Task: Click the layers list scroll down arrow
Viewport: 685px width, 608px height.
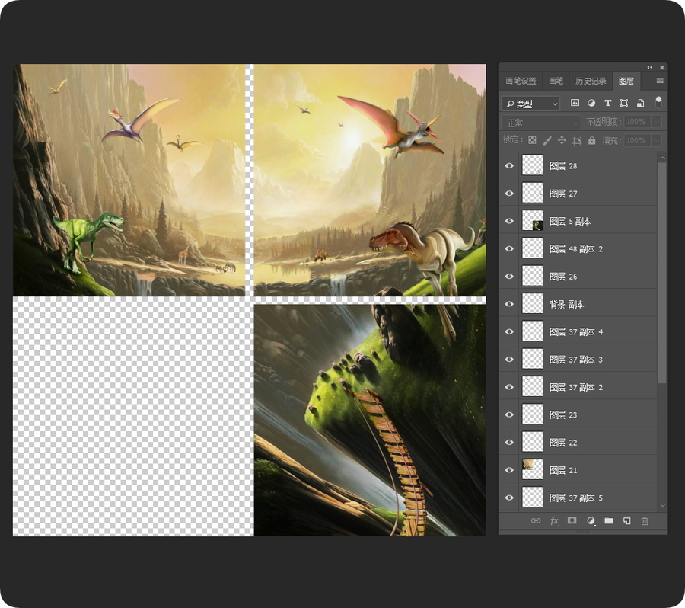Action: pyautogui.click(x=662, y=505)
